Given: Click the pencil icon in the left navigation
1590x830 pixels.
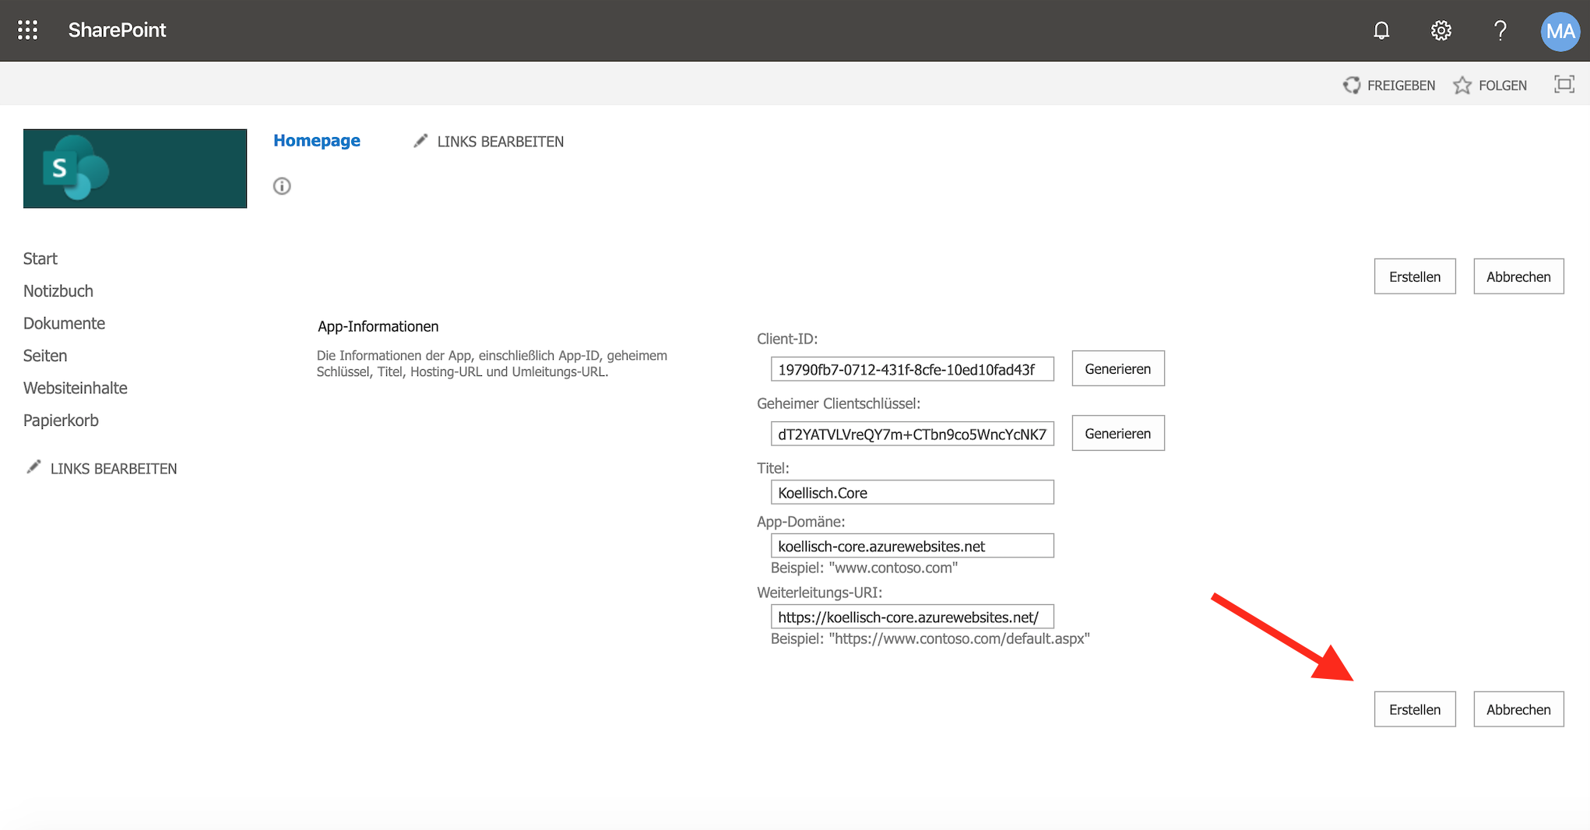Looking at the screenshot, I should 33,466.
